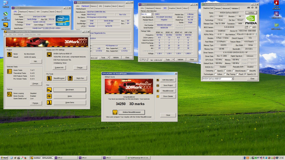
Task: Switch to TechPowerUp GPU-Z taskbar button
Action: (x=139, y=158)
